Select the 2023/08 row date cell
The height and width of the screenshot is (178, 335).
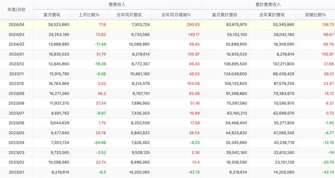coord(16,103)
